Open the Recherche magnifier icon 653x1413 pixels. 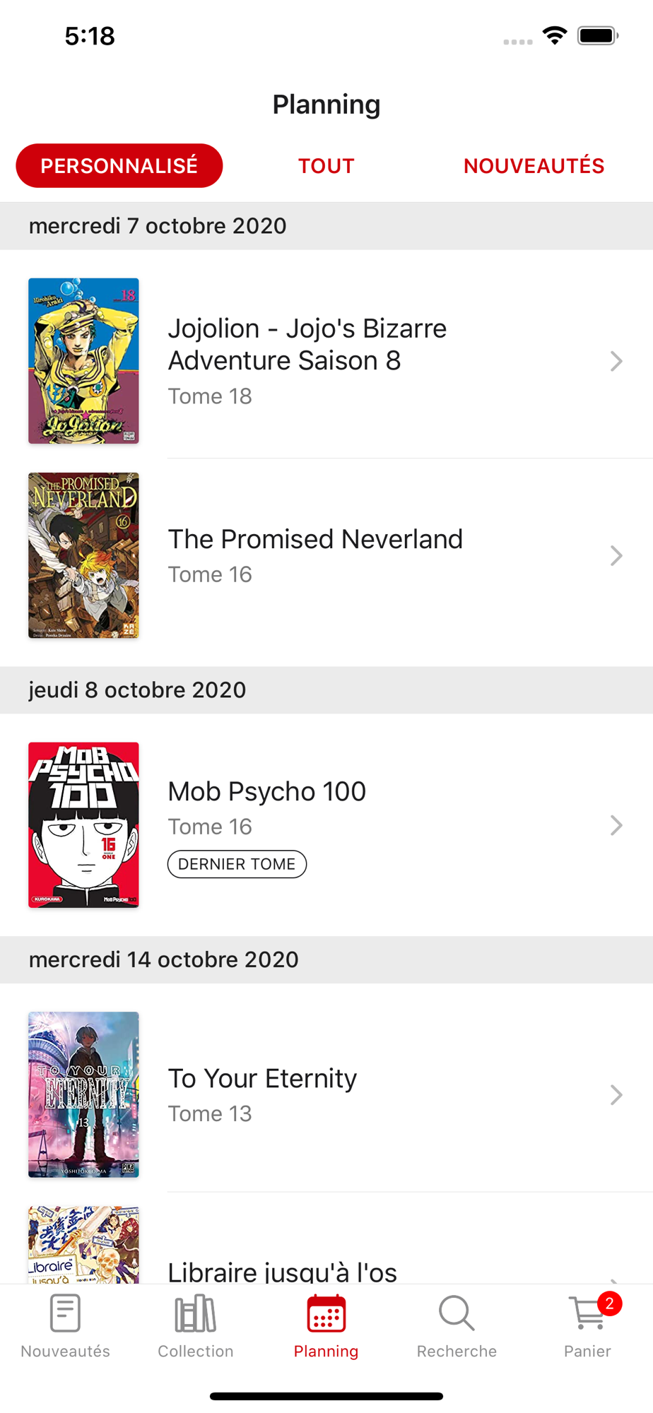[457, 1313]
